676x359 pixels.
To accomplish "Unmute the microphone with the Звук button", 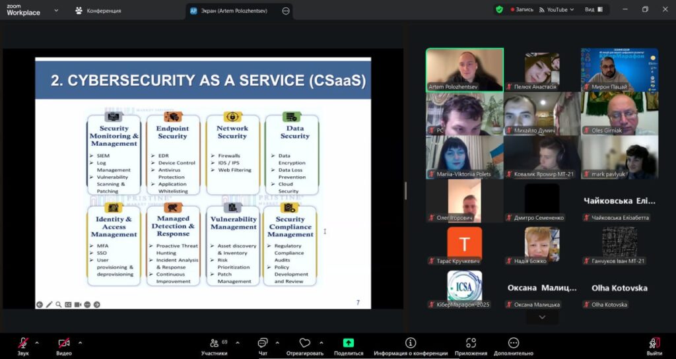I will 23,344.
